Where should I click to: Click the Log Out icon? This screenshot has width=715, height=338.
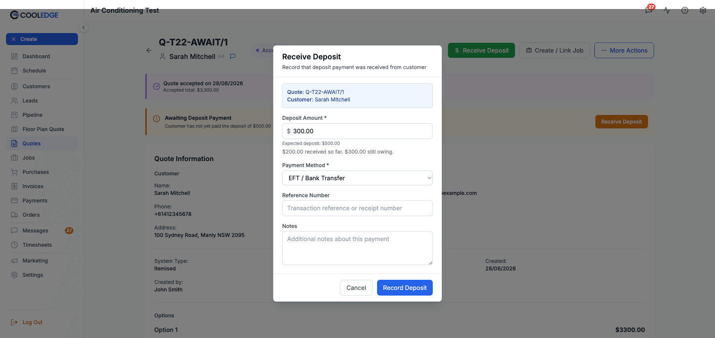(14, 322)
